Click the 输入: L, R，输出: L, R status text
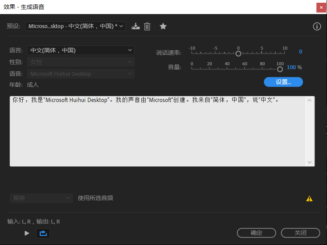The image size is (327, 245). (x=34, y=222)
